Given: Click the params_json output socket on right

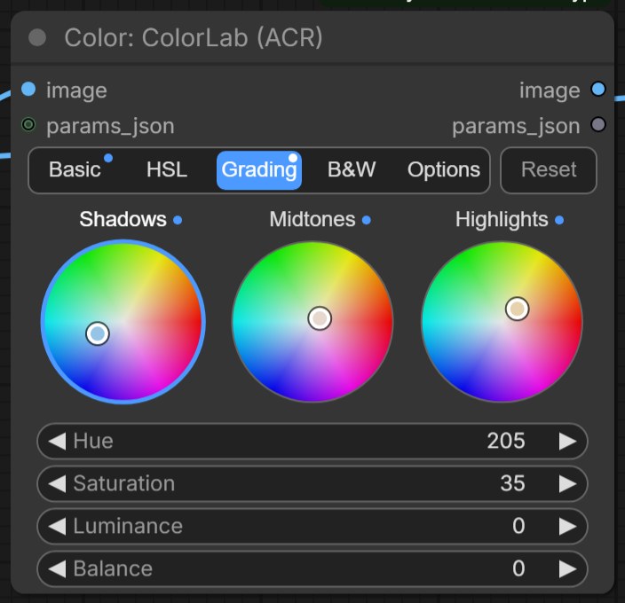Looking at the screenshot, I should [597, 124].
